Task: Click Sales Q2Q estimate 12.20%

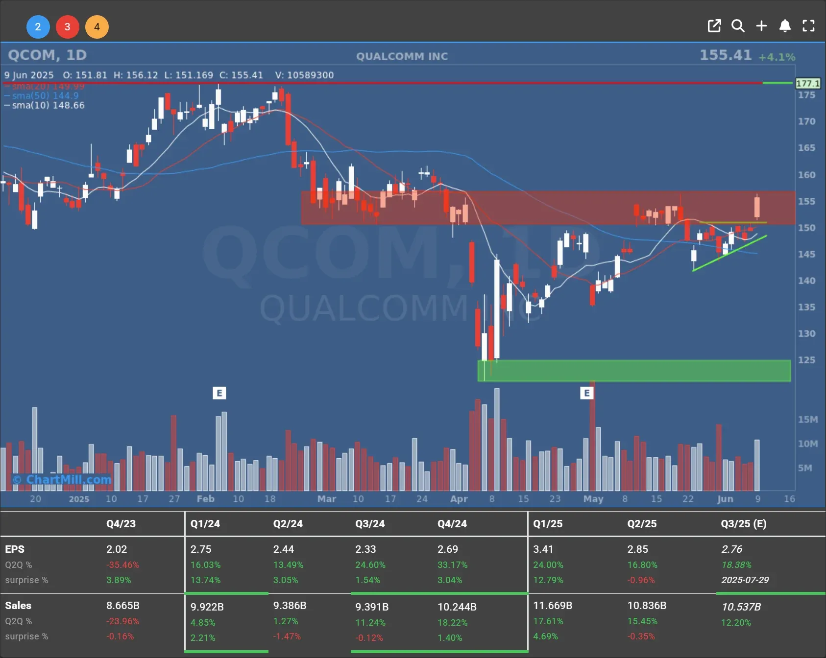Action: point(736,623)
